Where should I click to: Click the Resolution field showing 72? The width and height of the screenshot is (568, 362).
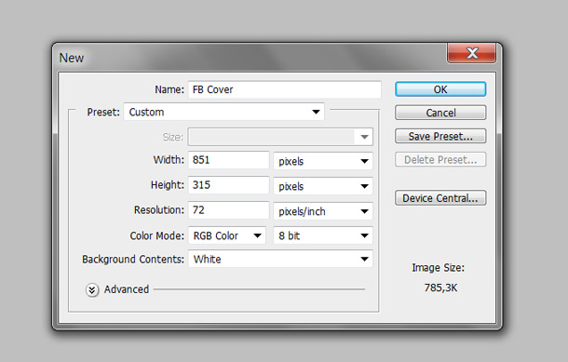[228, 210]
